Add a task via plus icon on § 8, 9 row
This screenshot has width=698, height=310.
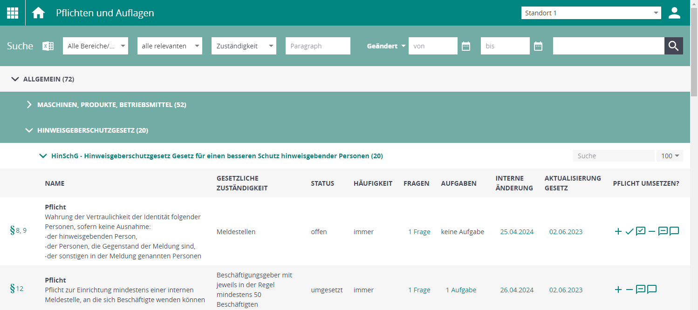pos(618,231)
